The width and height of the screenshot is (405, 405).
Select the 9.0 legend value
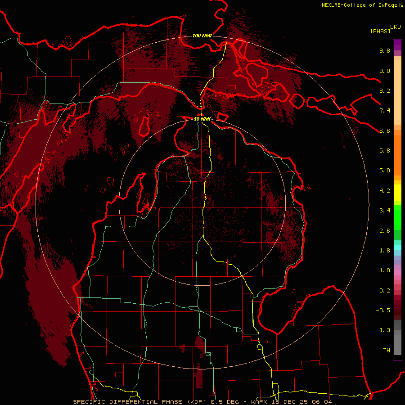coord(385,71)
